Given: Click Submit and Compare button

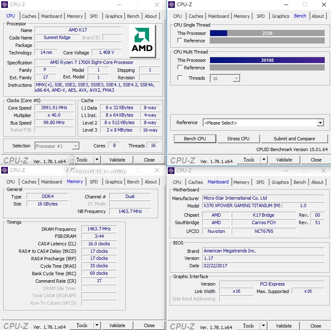Looking at the screenshot, I should 294,139.
